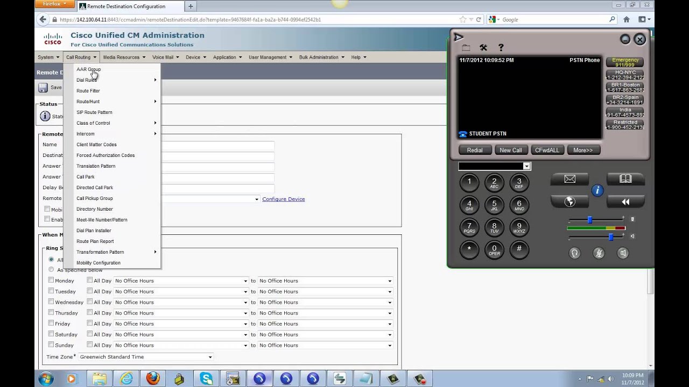
Task: Expand the softphone dial number dropdown
Action: 526,167
